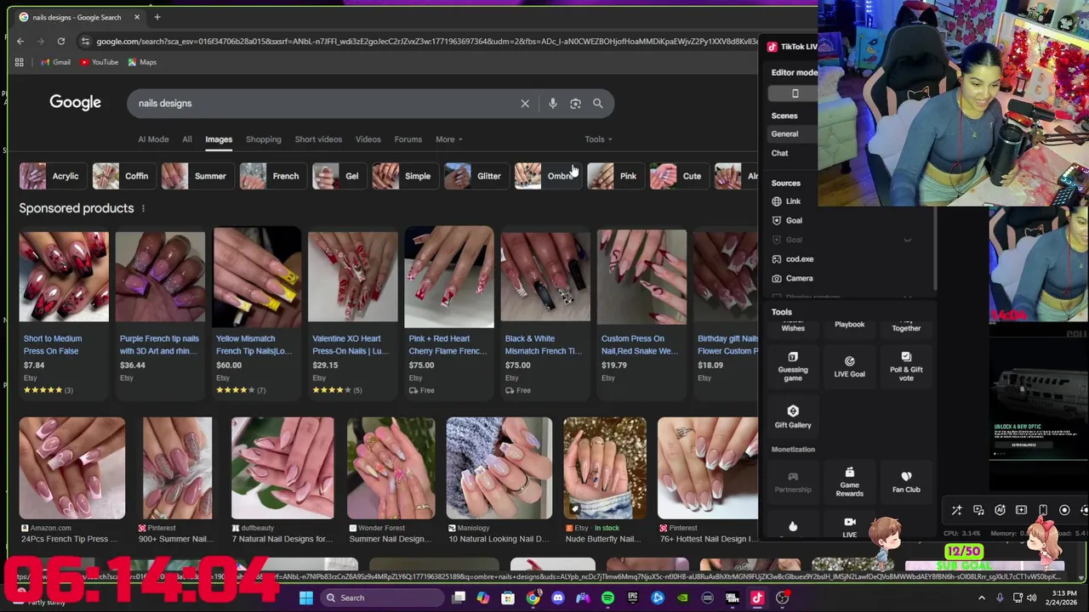Close the nails designs browser tab
Image resolution: width=1089 pixels, height=612 pixels.
click(x=136, y=17)
